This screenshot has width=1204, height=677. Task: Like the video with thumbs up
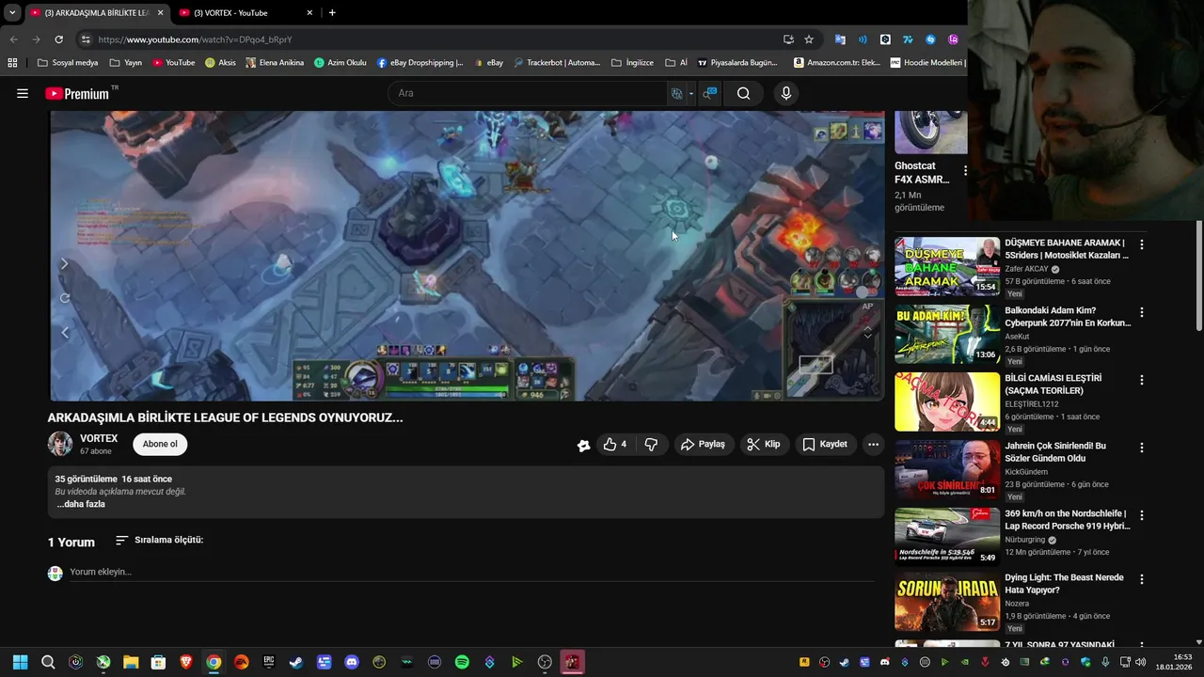[x=614, y=445]
